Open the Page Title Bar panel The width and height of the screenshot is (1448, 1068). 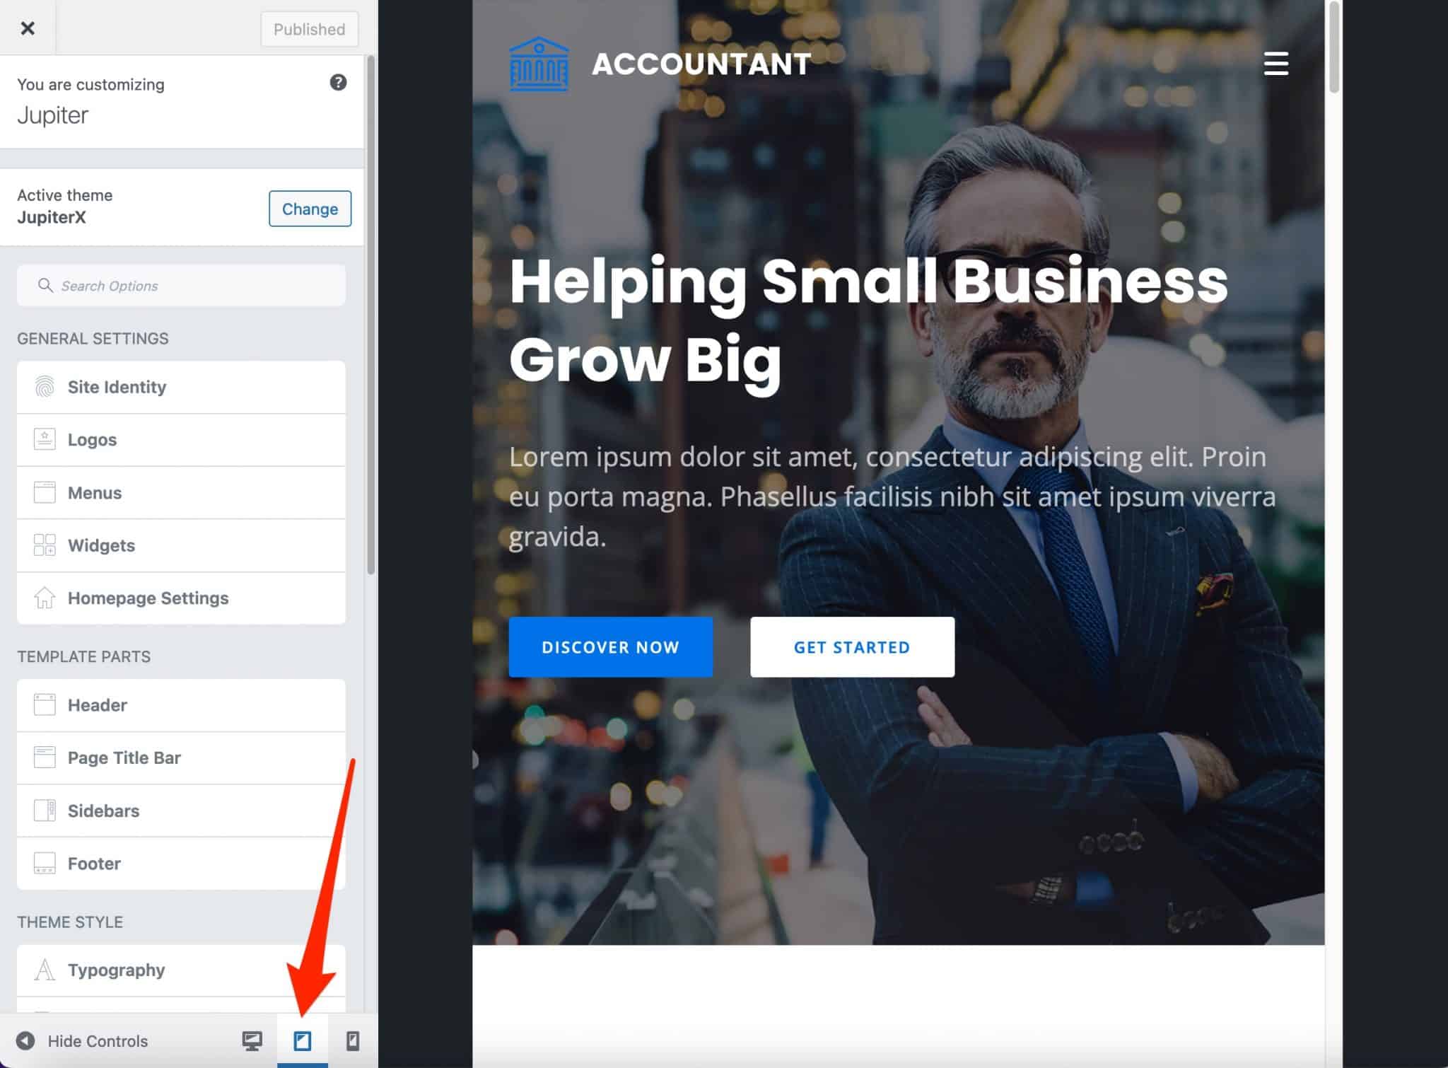tap(181, 758)
